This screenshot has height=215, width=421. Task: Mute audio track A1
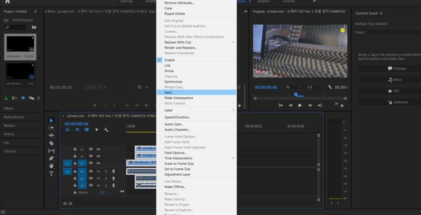click(x=98, y=171)
